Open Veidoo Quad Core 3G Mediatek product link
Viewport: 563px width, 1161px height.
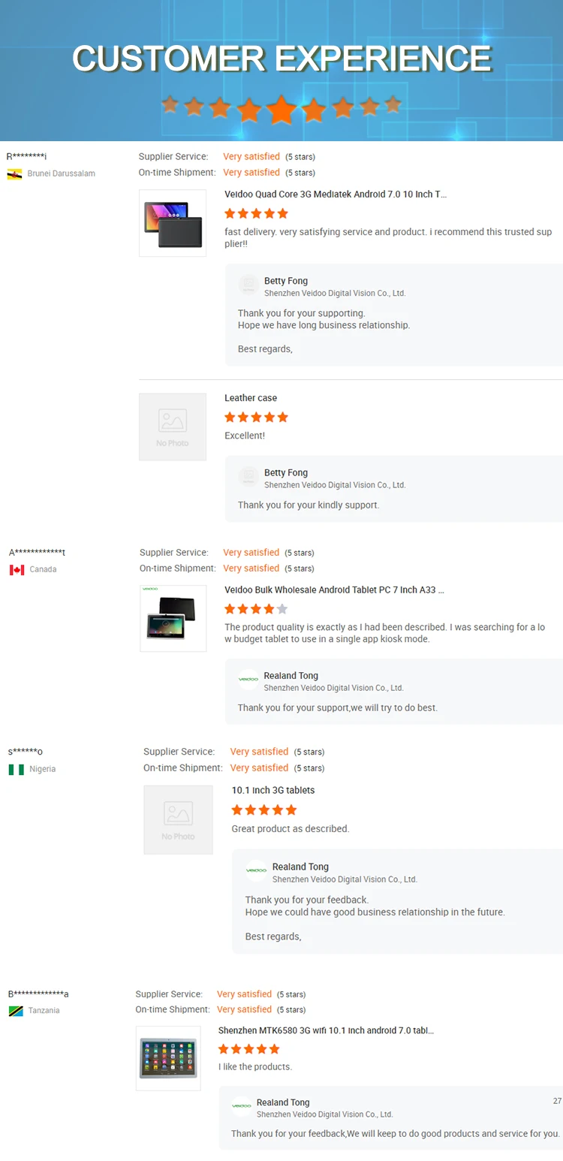[x=336, y=195]
